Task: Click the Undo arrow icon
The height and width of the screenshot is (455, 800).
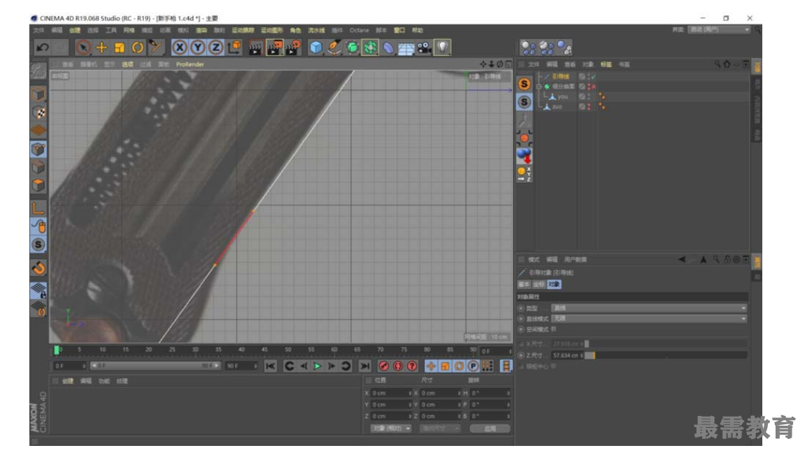Action: pos(43,47)
